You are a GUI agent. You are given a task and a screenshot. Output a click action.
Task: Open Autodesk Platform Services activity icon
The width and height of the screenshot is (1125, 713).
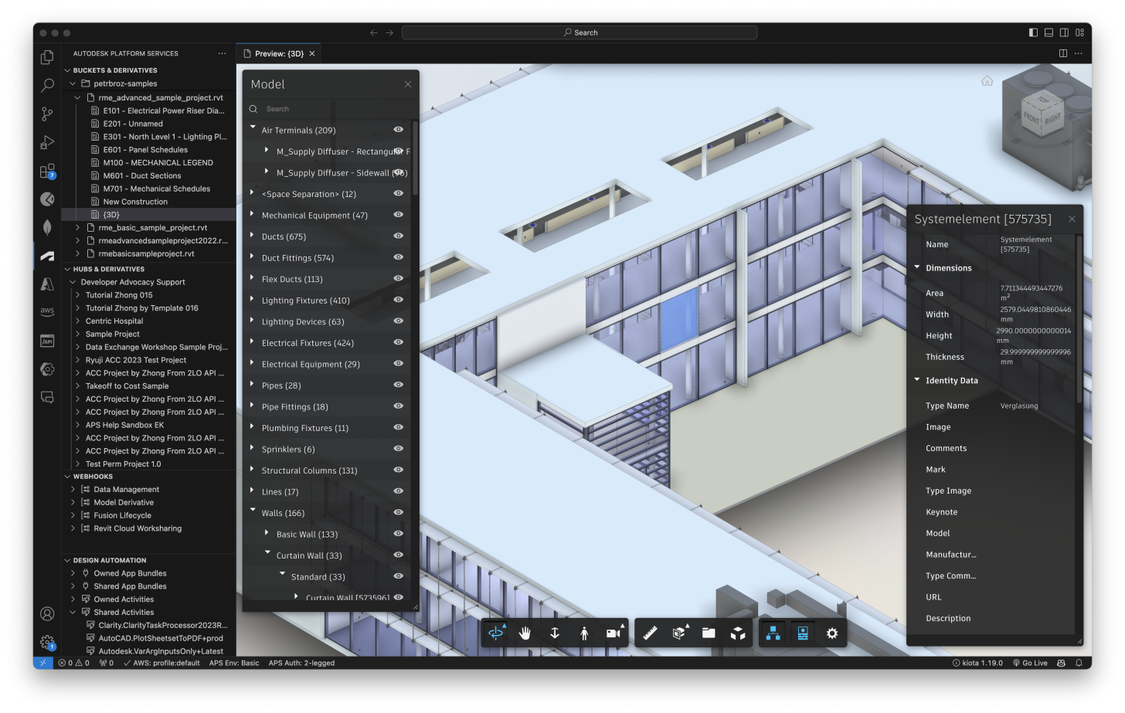[x=47, y=256]
